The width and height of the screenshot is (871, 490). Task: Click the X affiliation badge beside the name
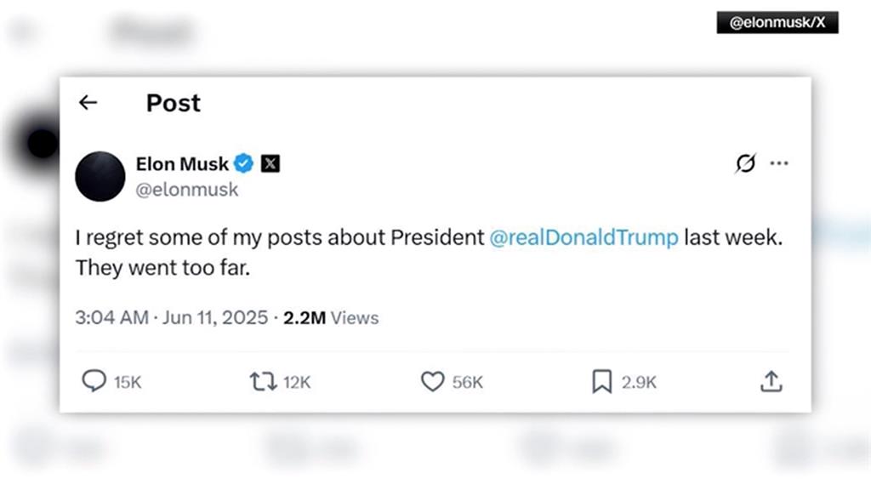(x=270, y=163)
